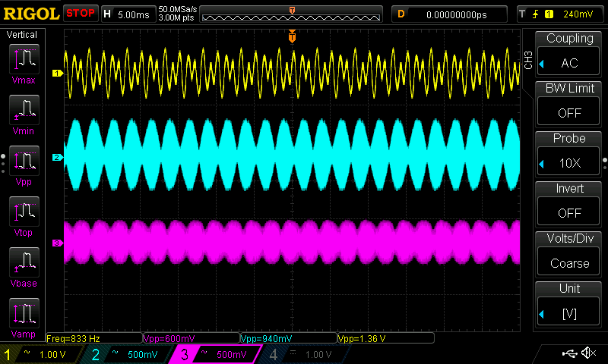Click the Vamp measurement icon

click(25, 315)
